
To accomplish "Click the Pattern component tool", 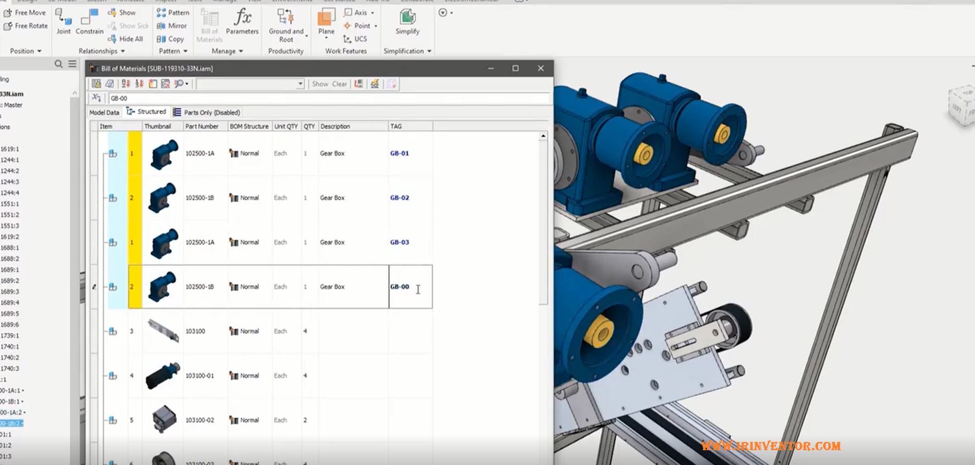I will tap(173, 12).
